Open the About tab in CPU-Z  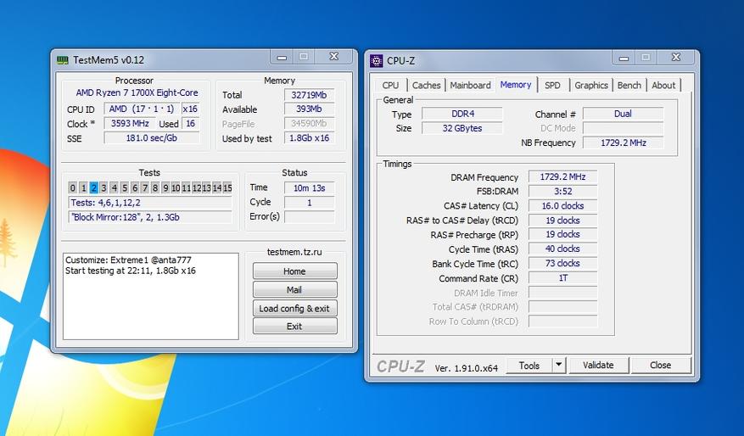click(663, 86)
